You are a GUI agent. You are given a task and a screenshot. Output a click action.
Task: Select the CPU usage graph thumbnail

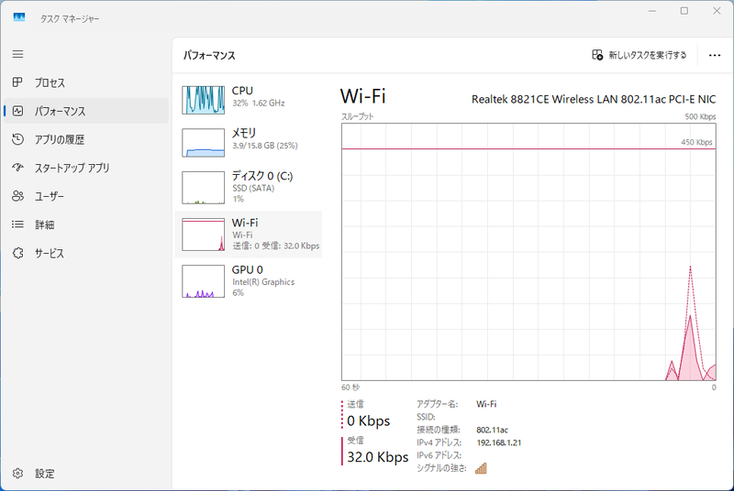(x=203, y=100)
